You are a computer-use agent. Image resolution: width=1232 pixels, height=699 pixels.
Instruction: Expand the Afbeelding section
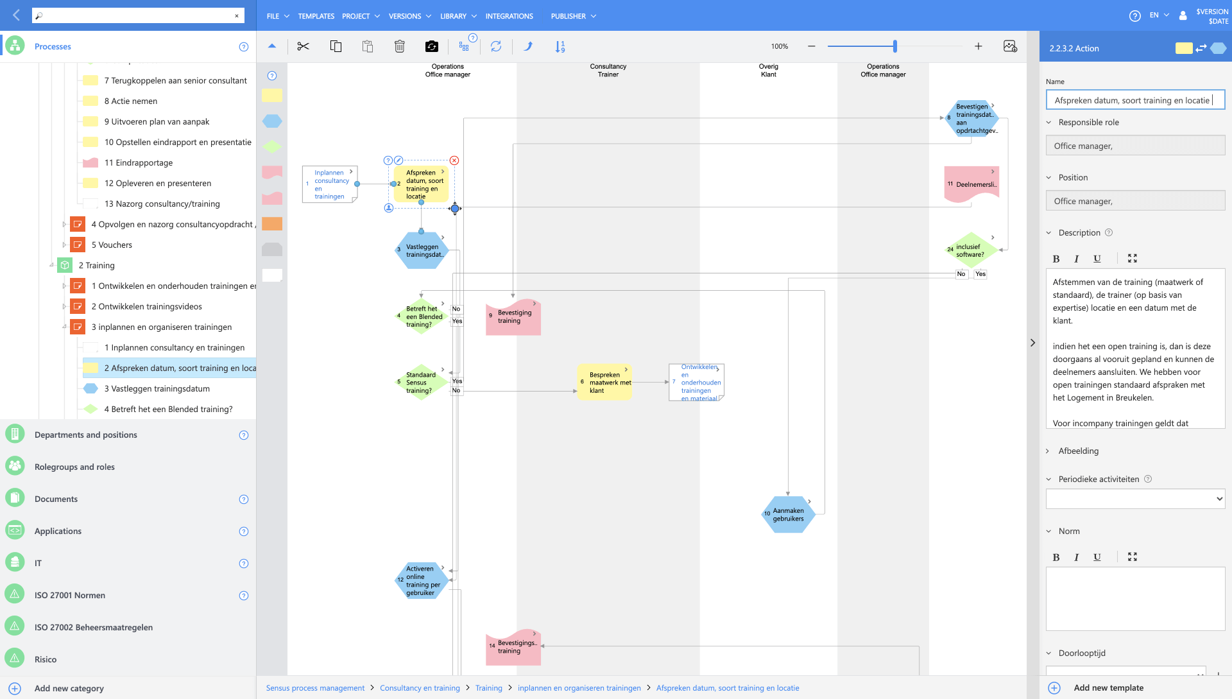tap(1048, 451)
